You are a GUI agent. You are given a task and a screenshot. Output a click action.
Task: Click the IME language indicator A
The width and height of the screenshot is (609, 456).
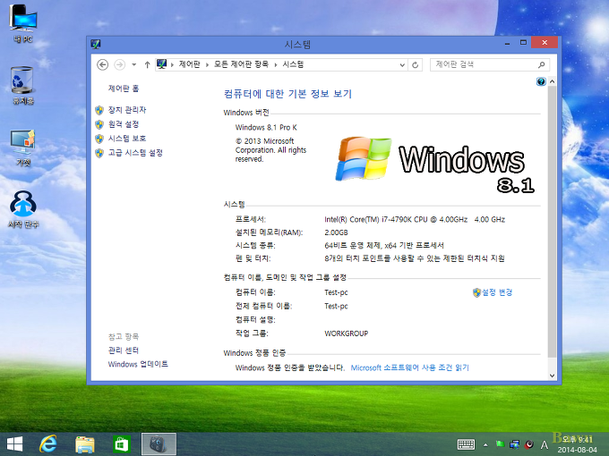[x=545, y=444]
